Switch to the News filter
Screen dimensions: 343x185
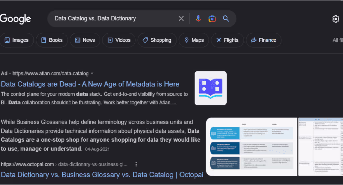85,40
